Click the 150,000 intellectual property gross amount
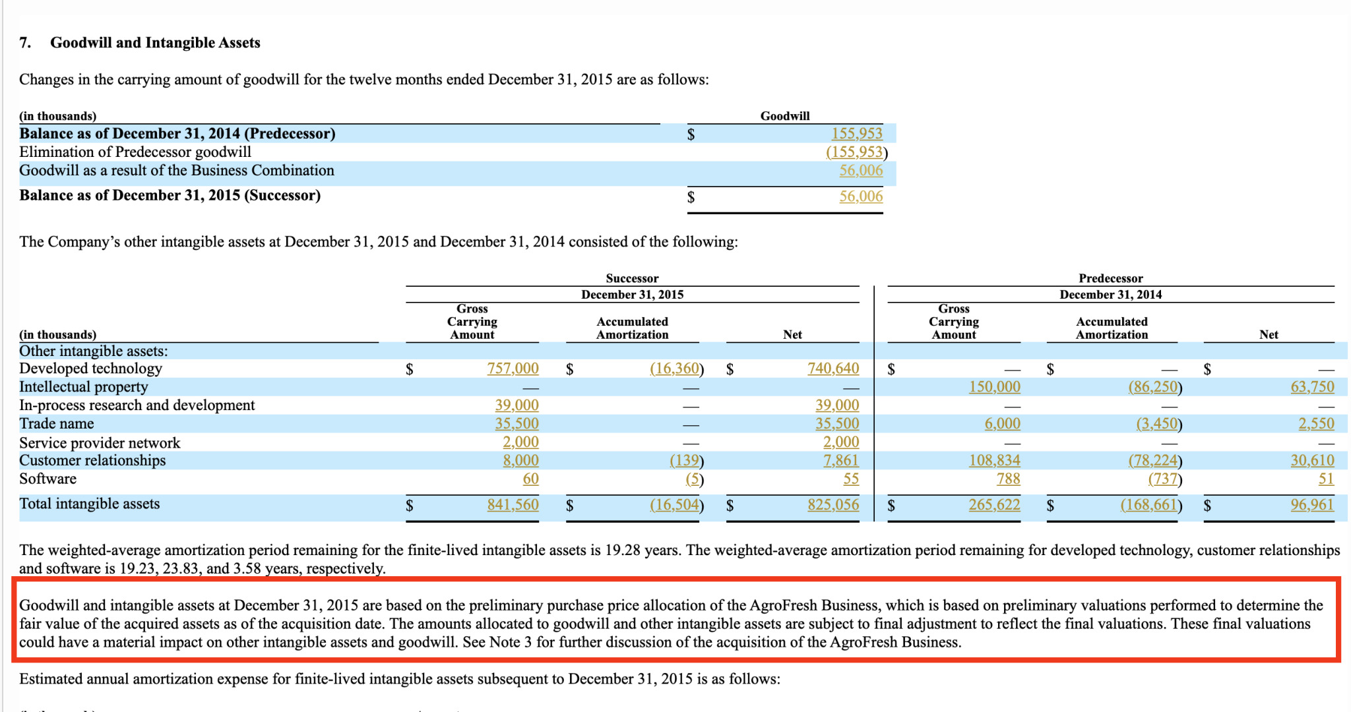The image size is (1351, 712). pyautogui.click(x=993, y=387)
